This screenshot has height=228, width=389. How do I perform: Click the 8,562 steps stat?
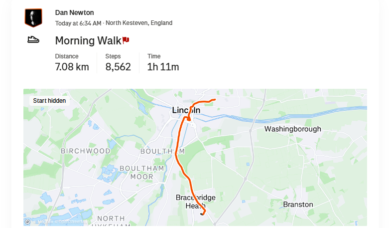[118, 67]
